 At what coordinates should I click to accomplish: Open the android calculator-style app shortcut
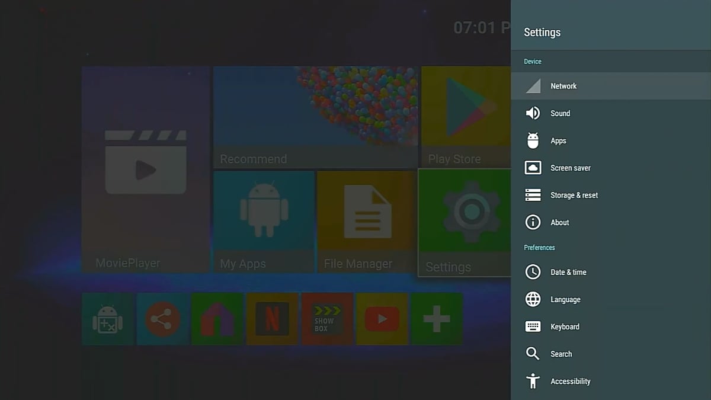click(x=107, y=319)
